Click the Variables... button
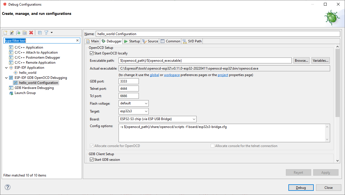 coord(320,61)
